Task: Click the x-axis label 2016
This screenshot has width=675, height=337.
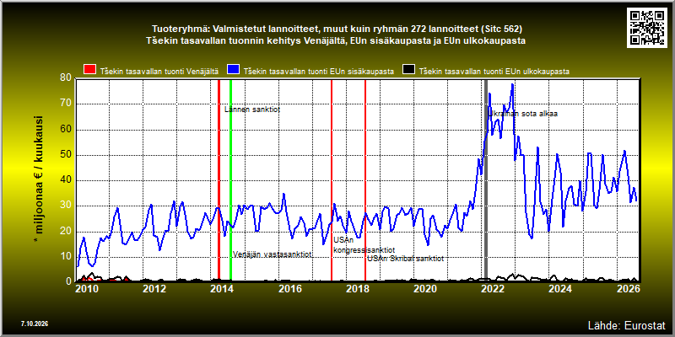Action: point(289,288)
